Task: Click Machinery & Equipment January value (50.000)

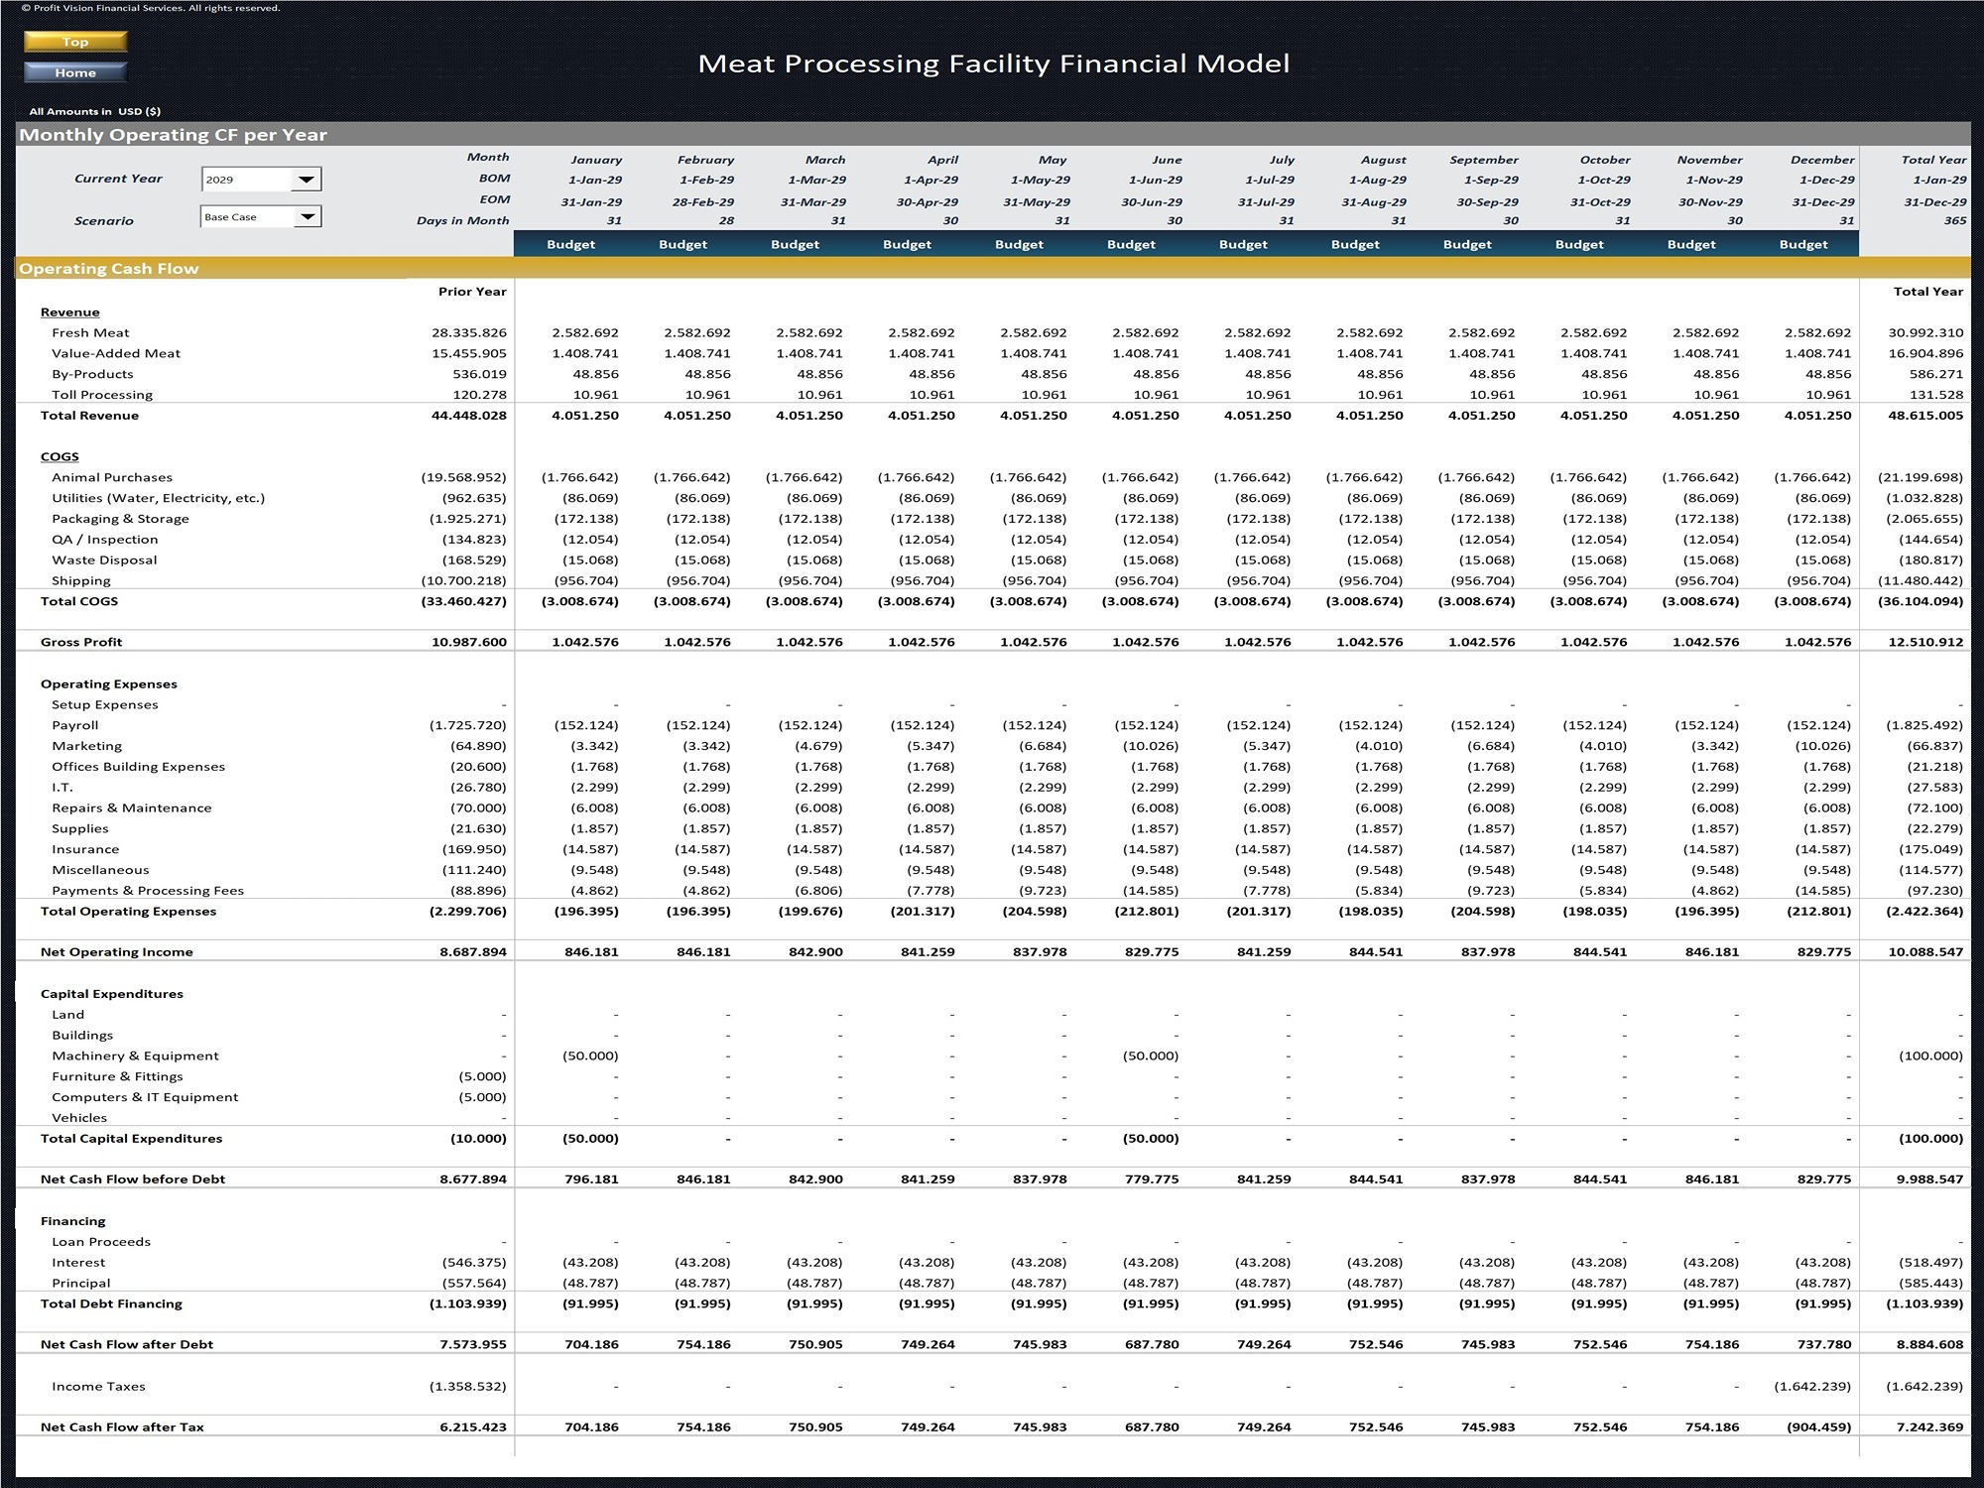Action: click(590, 1056)
